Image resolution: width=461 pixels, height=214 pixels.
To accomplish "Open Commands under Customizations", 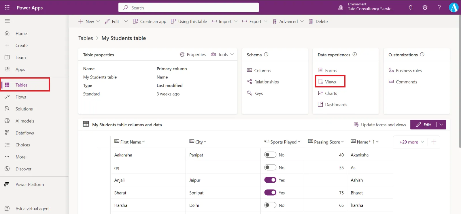I will 403,82.
